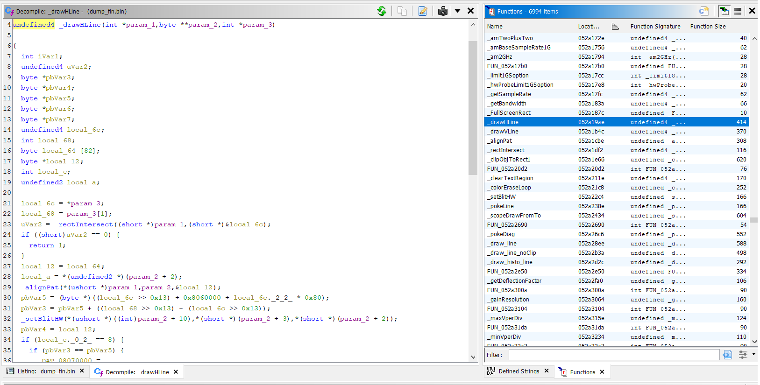
Task: Close the Functions panel using the header X
Action: point(752,11)
